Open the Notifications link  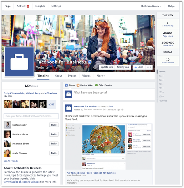168,62
